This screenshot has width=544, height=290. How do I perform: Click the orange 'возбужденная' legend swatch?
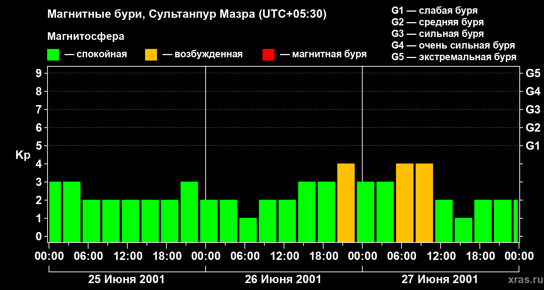coord(151,55)
